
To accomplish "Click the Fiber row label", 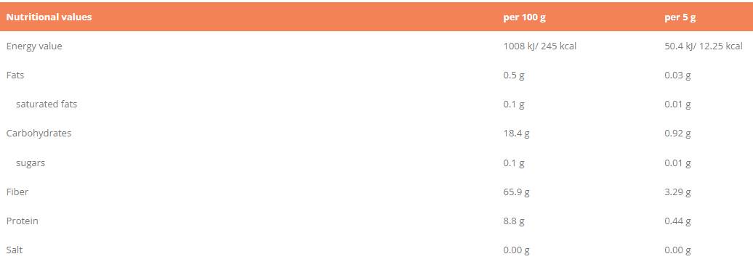I will point(17,192).
